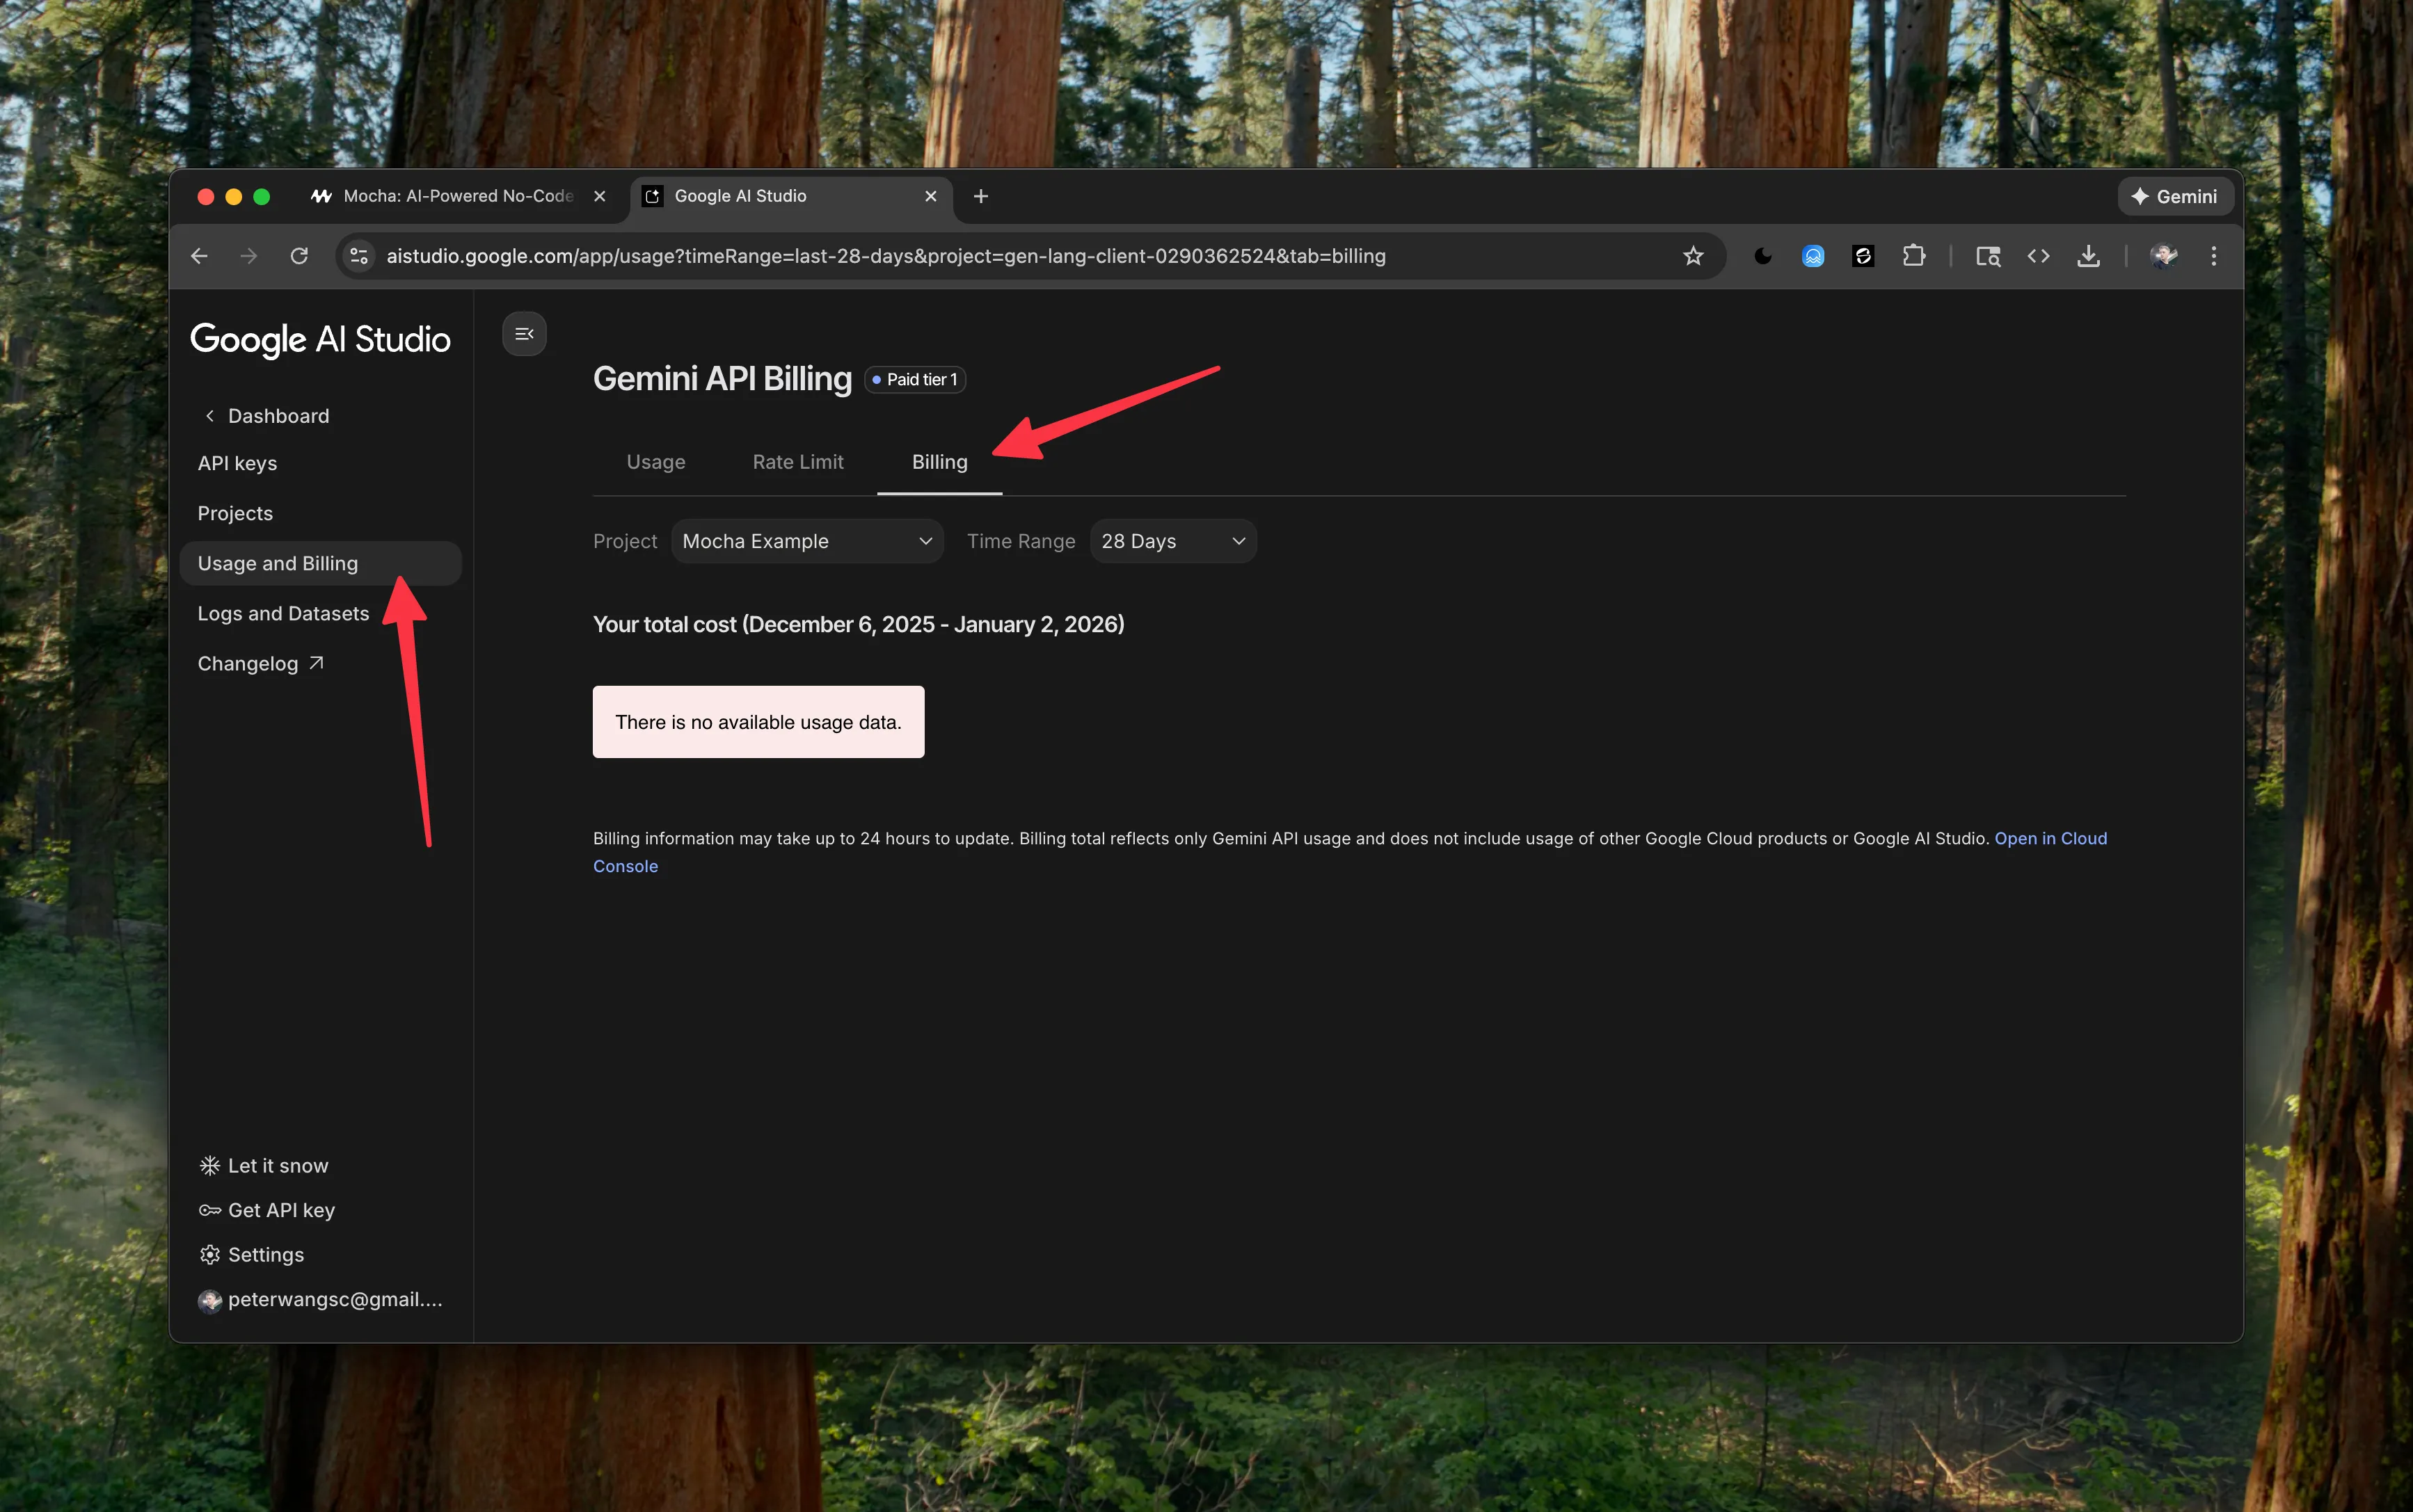
Task: Collapse the Google AI Studio sidebar
Action: pos(523,333)
